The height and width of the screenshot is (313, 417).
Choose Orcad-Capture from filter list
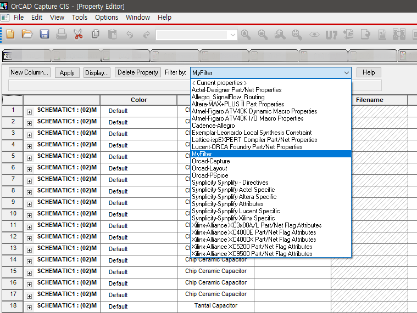point(271,161)
